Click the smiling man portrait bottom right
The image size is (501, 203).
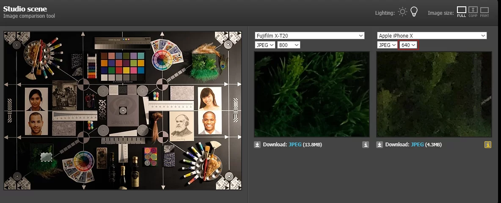coord(210,123)
